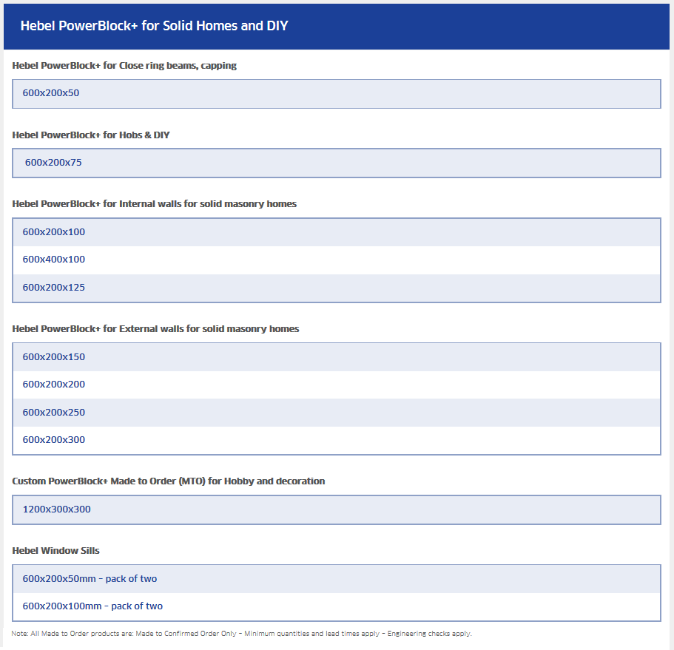Choose the 600x400x100 block entry
Image resolution: width=674 pixels, height=650 pixels.
(336, 260)
